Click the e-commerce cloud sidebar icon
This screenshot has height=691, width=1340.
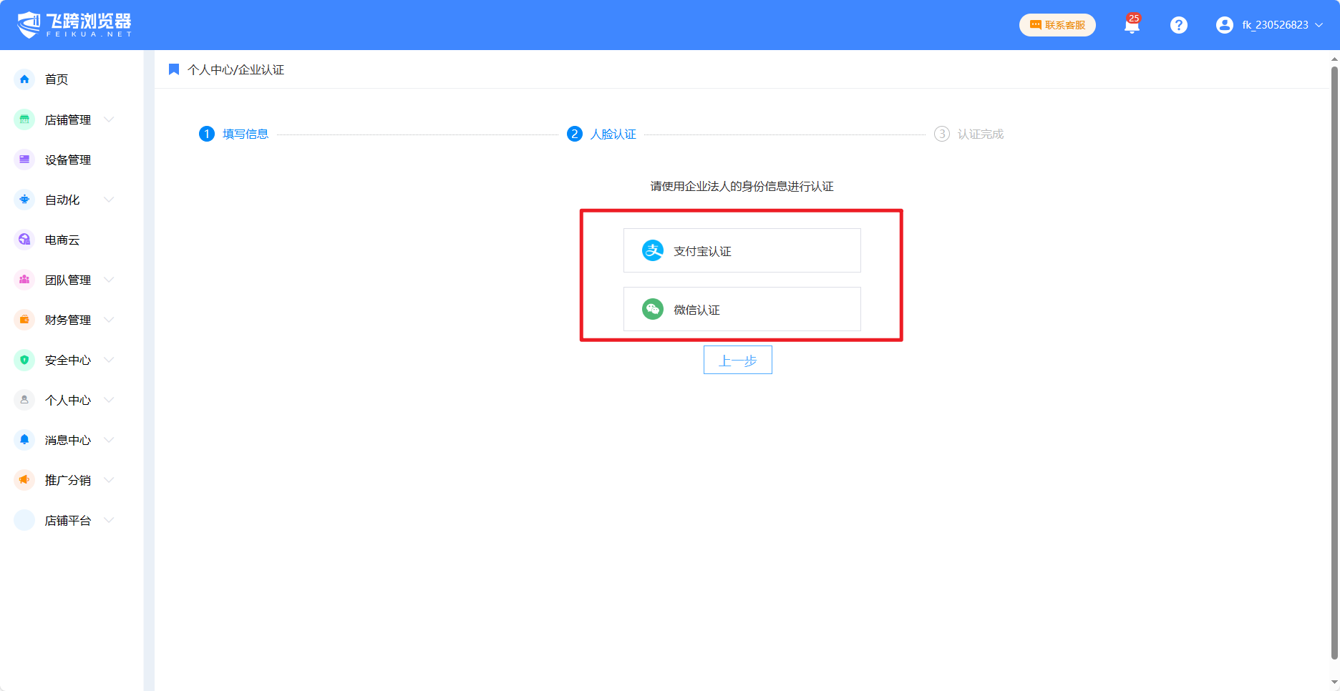[24, 240]
